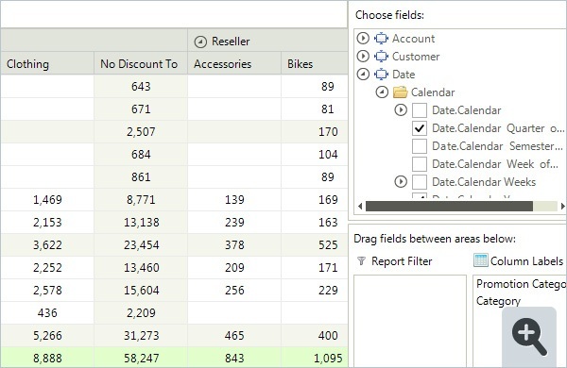The height and width of the screenshot is (368, 567).
Task: Expand the Customer dimension node
Action: tap(363, 57)
